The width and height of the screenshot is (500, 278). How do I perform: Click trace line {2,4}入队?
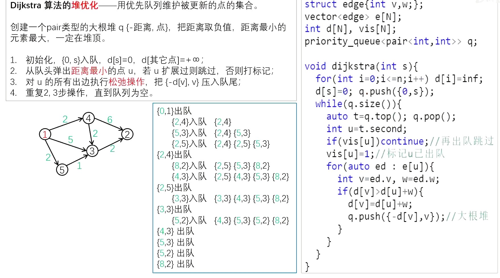click(x=189, y=122)
